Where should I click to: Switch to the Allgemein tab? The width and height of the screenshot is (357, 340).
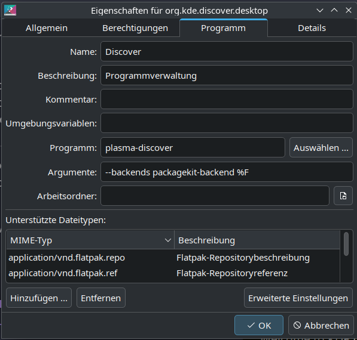[47, 28]
